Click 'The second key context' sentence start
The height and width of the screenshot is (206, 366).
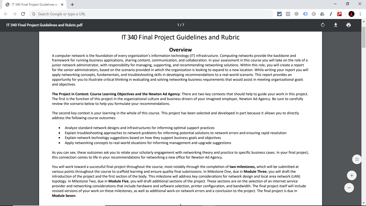click(x=72, y=113)
